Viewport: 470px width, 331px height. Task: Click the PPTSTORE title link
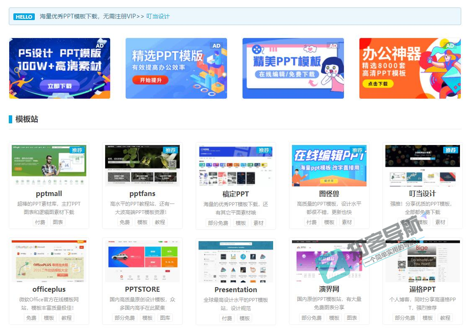click(x=142, y=289)
